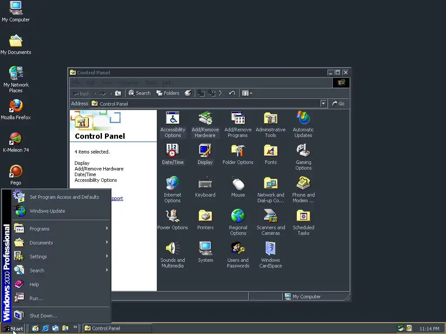The height and width of the screenshot is (334, 446).
Task: Open Pego desktop shortcut
Action: pyautogui.click(x=16, y=175)
